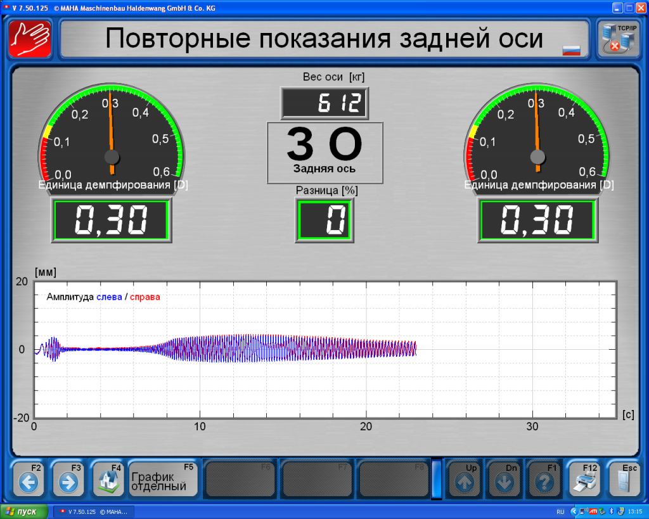Image resolution: width=649 pixels, height=519 pixels.
Task: Launch ATI Catalyst from the system tray
Action: (x=593, y=513)
